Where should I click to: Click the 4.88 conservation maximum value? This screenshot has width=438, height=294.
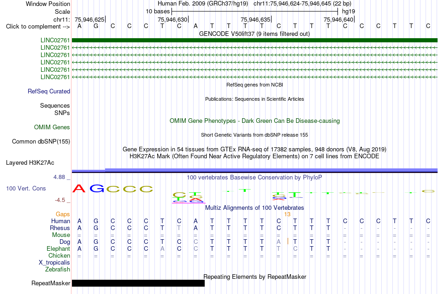[59, 177]
